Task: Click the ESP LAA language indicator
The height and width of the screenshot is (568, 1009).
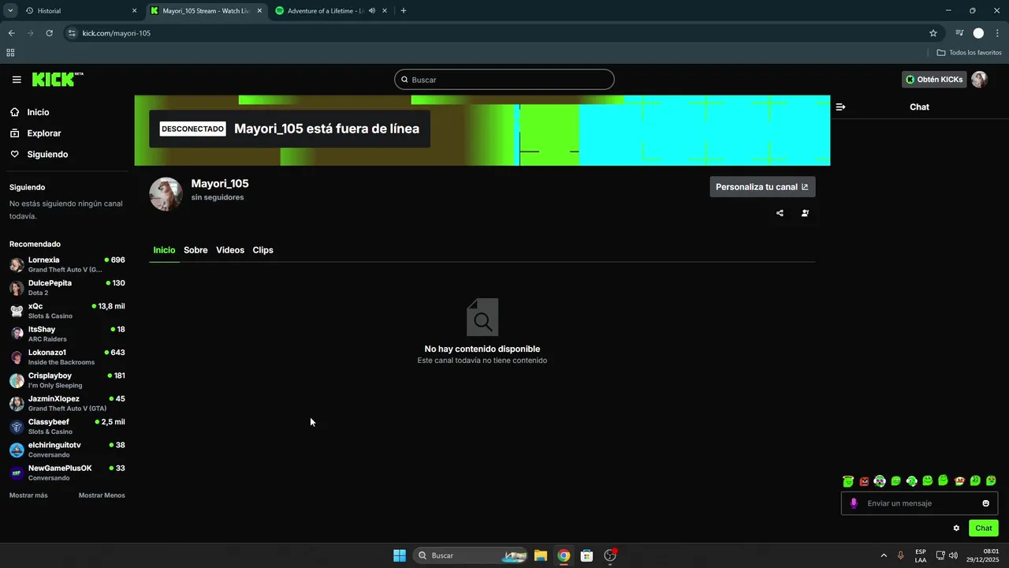Action: (921, 555)
